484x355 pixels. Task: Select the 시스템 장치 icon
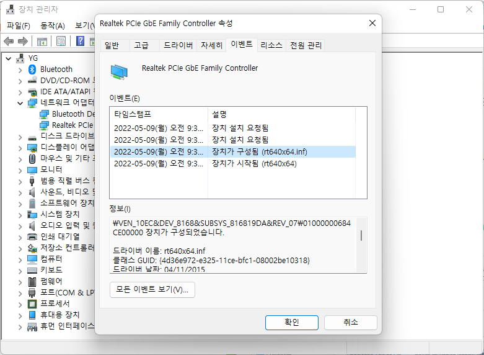click(x=32, y=214)
